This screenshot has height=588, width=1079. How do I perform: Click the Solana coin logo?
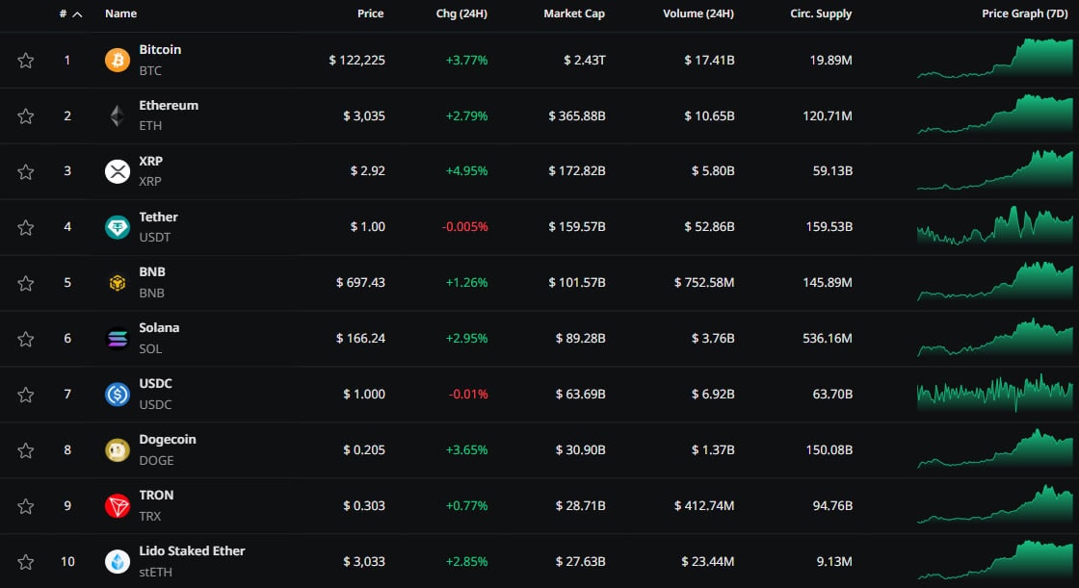117,339
